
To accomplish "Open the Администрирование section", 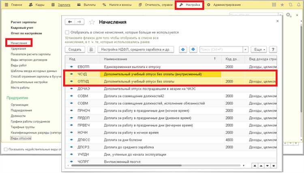I will tap(224, 4).
